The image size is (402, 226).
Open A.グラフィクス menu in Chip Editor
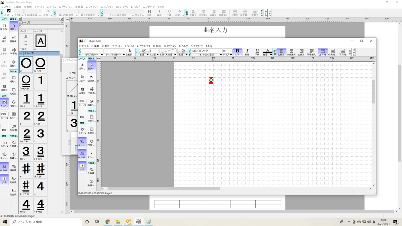(x=144, y=46)
